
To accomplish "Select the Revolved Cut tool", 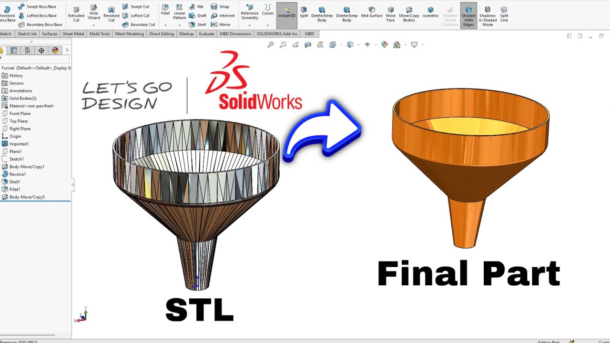I will pos(112,14).
